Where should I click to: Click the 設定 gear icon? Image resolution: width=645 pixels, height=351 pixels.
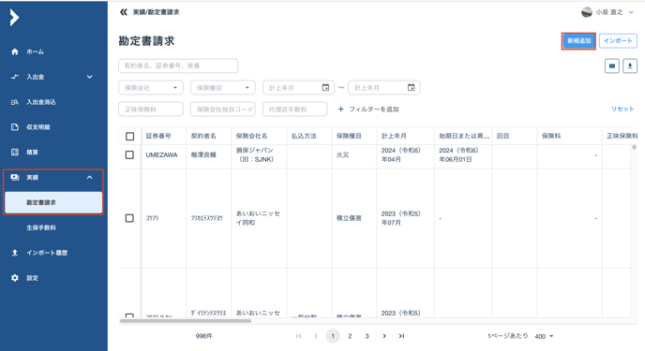click(x=15, y=278)
